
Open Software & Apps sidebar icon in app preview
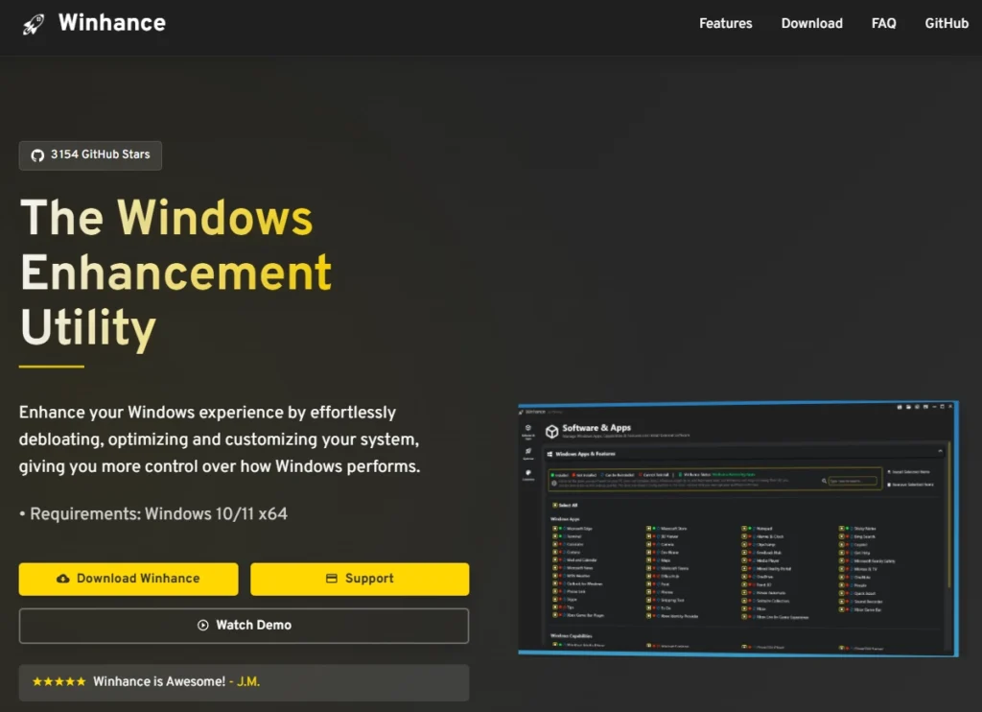click(x=528, y=428)
